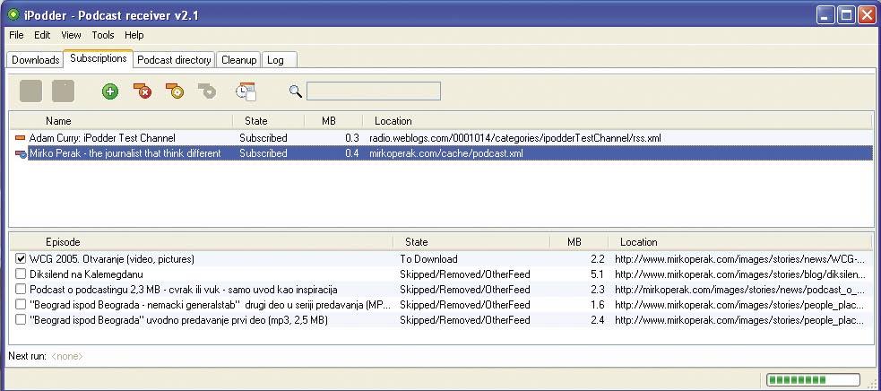
Task: Check the nemacki generalstab episode checkbox
Action: (21, 304)
